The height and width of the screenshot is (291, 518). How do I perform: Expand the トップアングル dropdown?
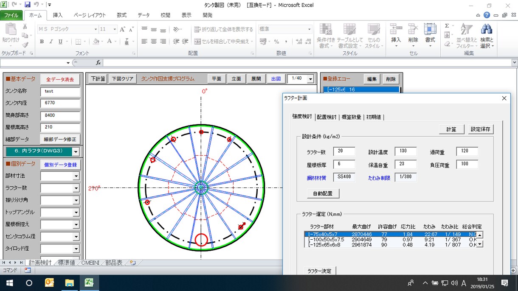[76, 213]
